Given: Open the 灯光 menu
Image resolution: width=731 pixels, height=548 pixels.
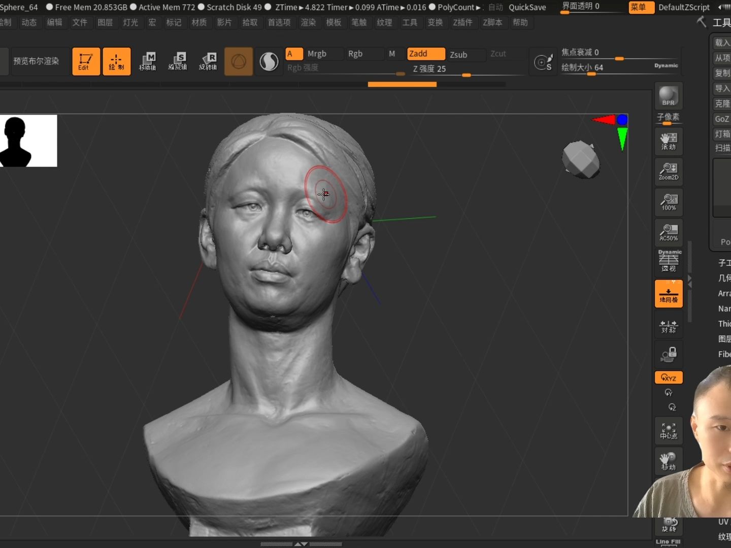Looking at the screenshot, I should 130,22.
